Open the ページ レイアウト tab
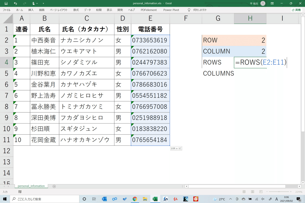This screenshot has height=203, width=305. (59, 10)
